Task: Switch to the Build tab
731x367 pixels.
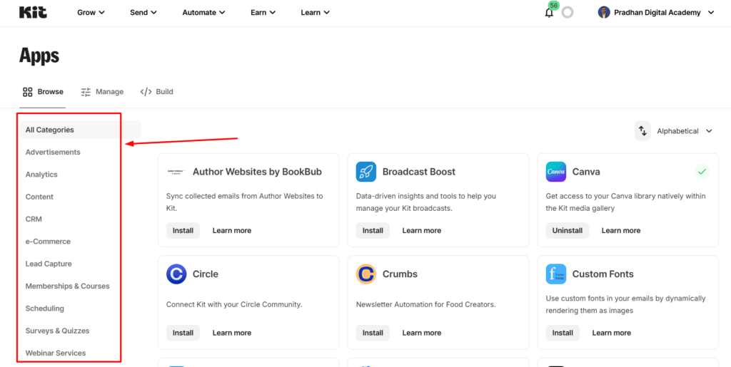Action: click(157, 92)
